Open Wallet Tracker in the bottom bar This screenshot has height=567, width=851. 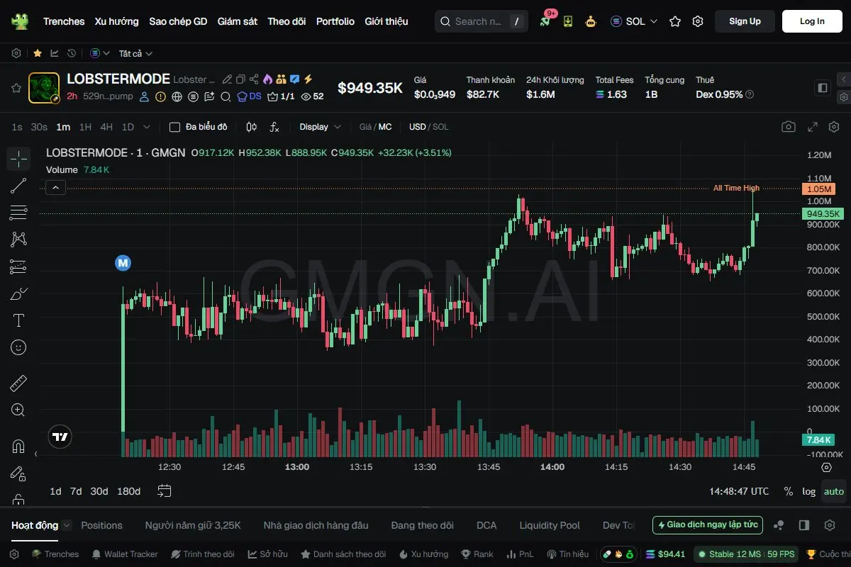125,554
